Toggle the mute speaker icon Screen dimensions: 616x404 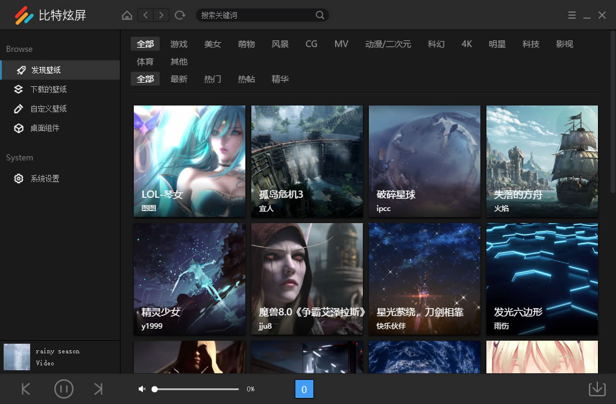pos(142,389)
